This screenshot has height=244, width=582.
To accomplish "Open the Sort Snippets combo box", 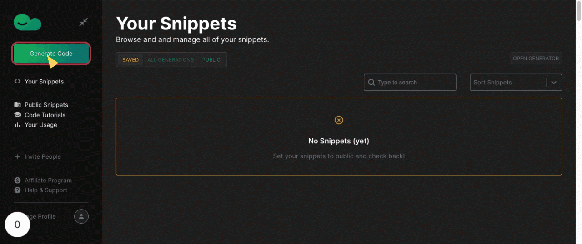I will pos(507,83).
